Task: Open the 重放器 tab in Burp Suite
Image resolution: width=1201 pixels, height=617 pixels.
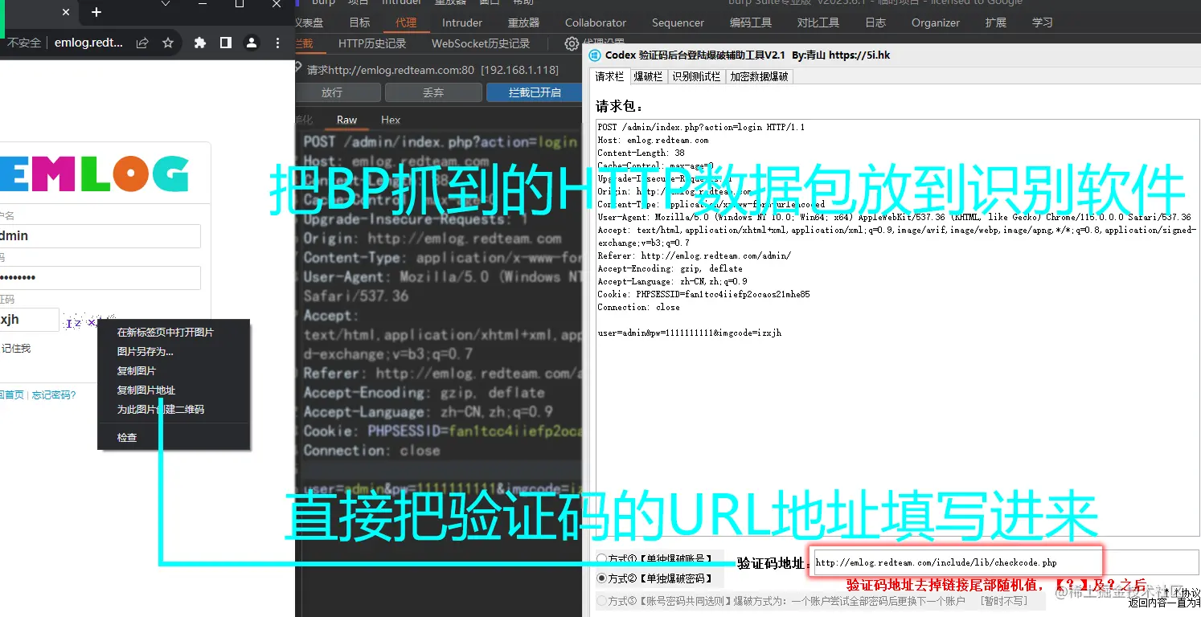Action: (524, 22)
